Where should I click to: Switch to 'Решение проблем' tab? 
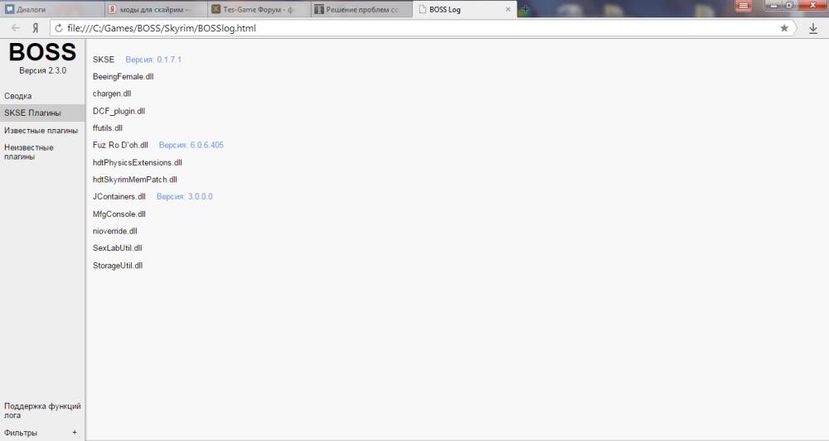point(361,9)
